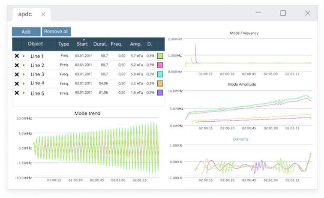
Task: Toggle the green status dot for Line 1
Action: (x=24, y=56)
